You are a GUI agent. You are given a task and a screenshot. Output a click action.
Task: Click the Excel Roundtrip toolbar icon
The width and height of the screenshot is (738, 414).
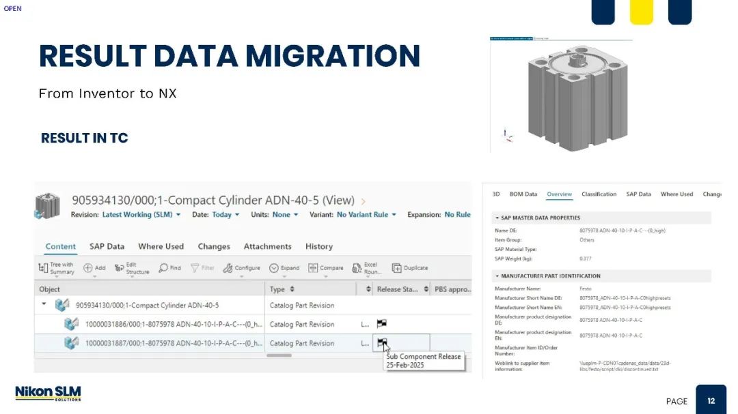pos(357,268)
